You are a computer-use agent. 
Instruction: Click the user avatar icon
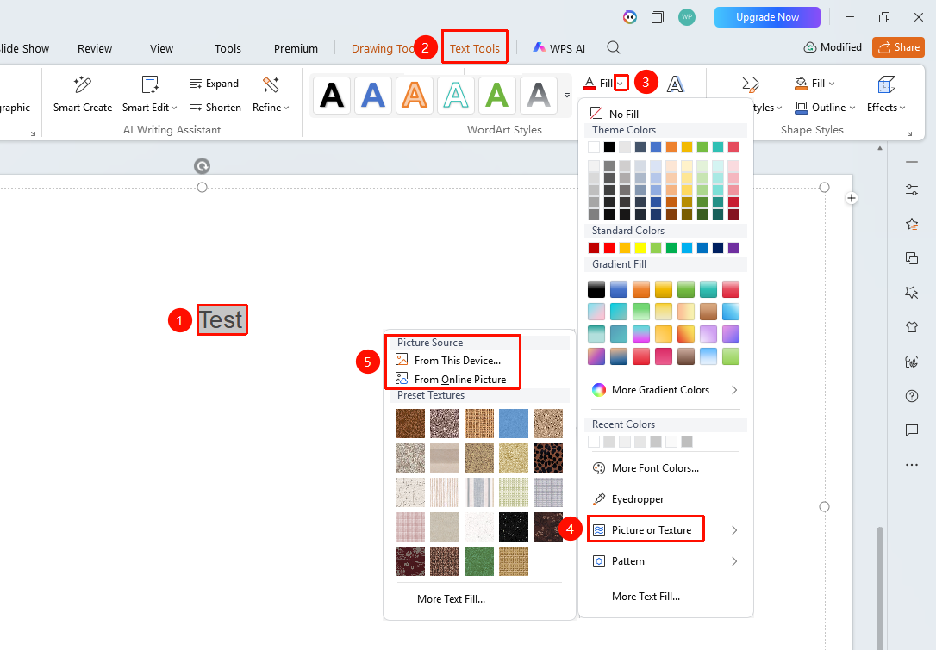click(687, 17)
